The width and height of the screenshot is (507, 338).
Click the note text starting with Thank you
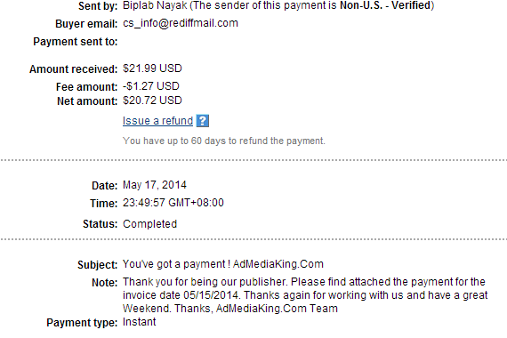tap(305, 295)
